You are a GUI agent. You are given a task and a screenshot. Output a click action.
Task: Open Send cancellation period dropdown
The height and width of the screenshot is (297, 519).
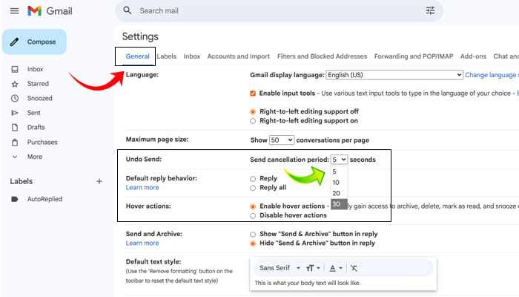[339, 160]
